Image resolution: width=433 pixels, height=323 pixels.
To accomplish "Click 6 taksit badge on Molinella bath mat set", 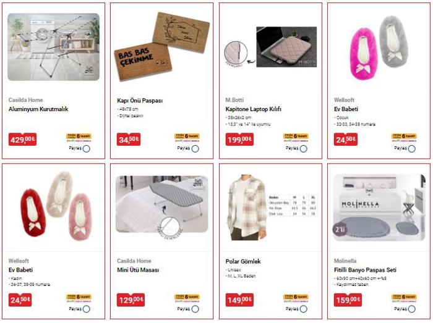I will click(x=404, y=298).
